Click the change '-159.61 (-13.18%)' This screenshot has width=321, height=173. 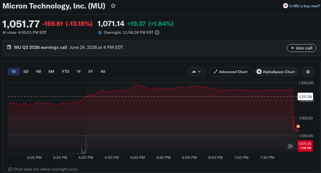(67, 24)
